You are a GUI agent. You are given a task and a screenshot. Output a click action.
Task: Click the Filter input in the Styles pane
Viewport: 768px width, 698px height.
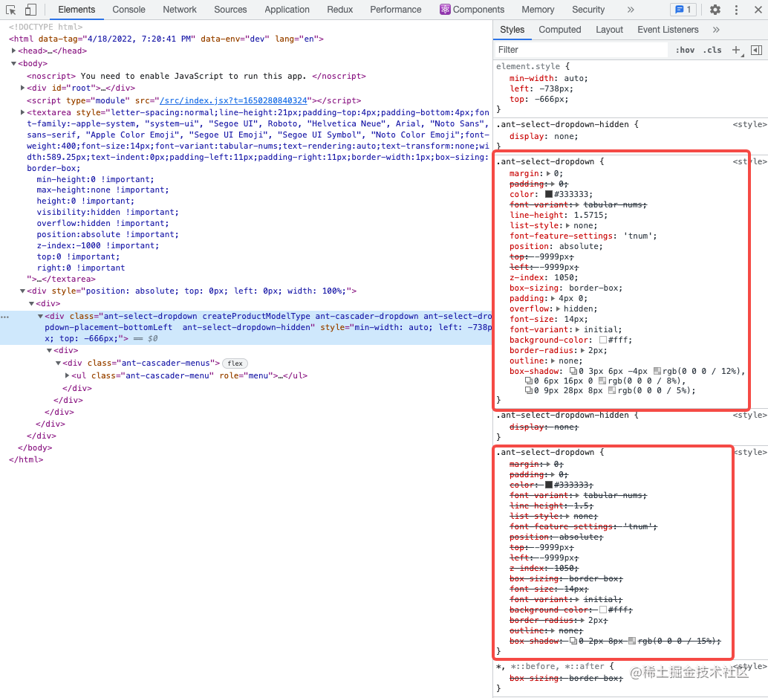pos(579,49)
